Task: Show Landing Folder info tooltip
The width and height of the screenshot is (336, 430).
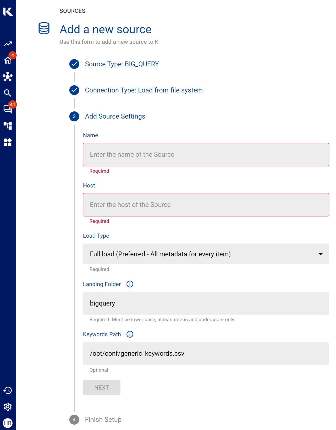Action: pos(130,284)
